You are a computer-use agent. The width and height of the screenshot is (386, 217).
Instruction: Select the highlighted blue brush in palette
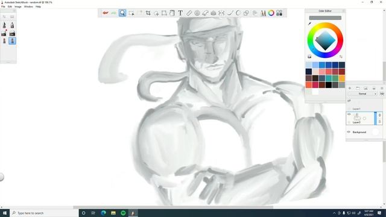tap(12, 41)
